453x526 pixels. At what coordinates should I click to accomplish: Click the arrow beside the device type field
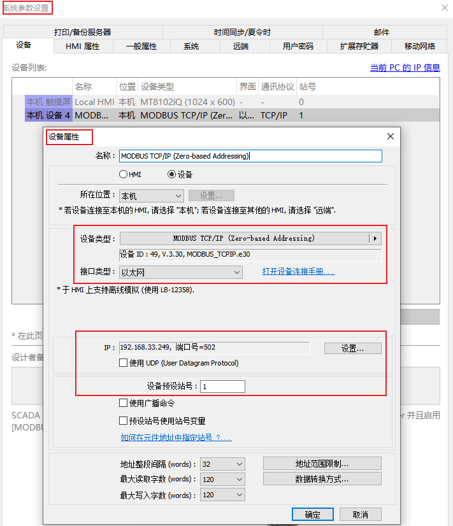[x=375, y=239]
